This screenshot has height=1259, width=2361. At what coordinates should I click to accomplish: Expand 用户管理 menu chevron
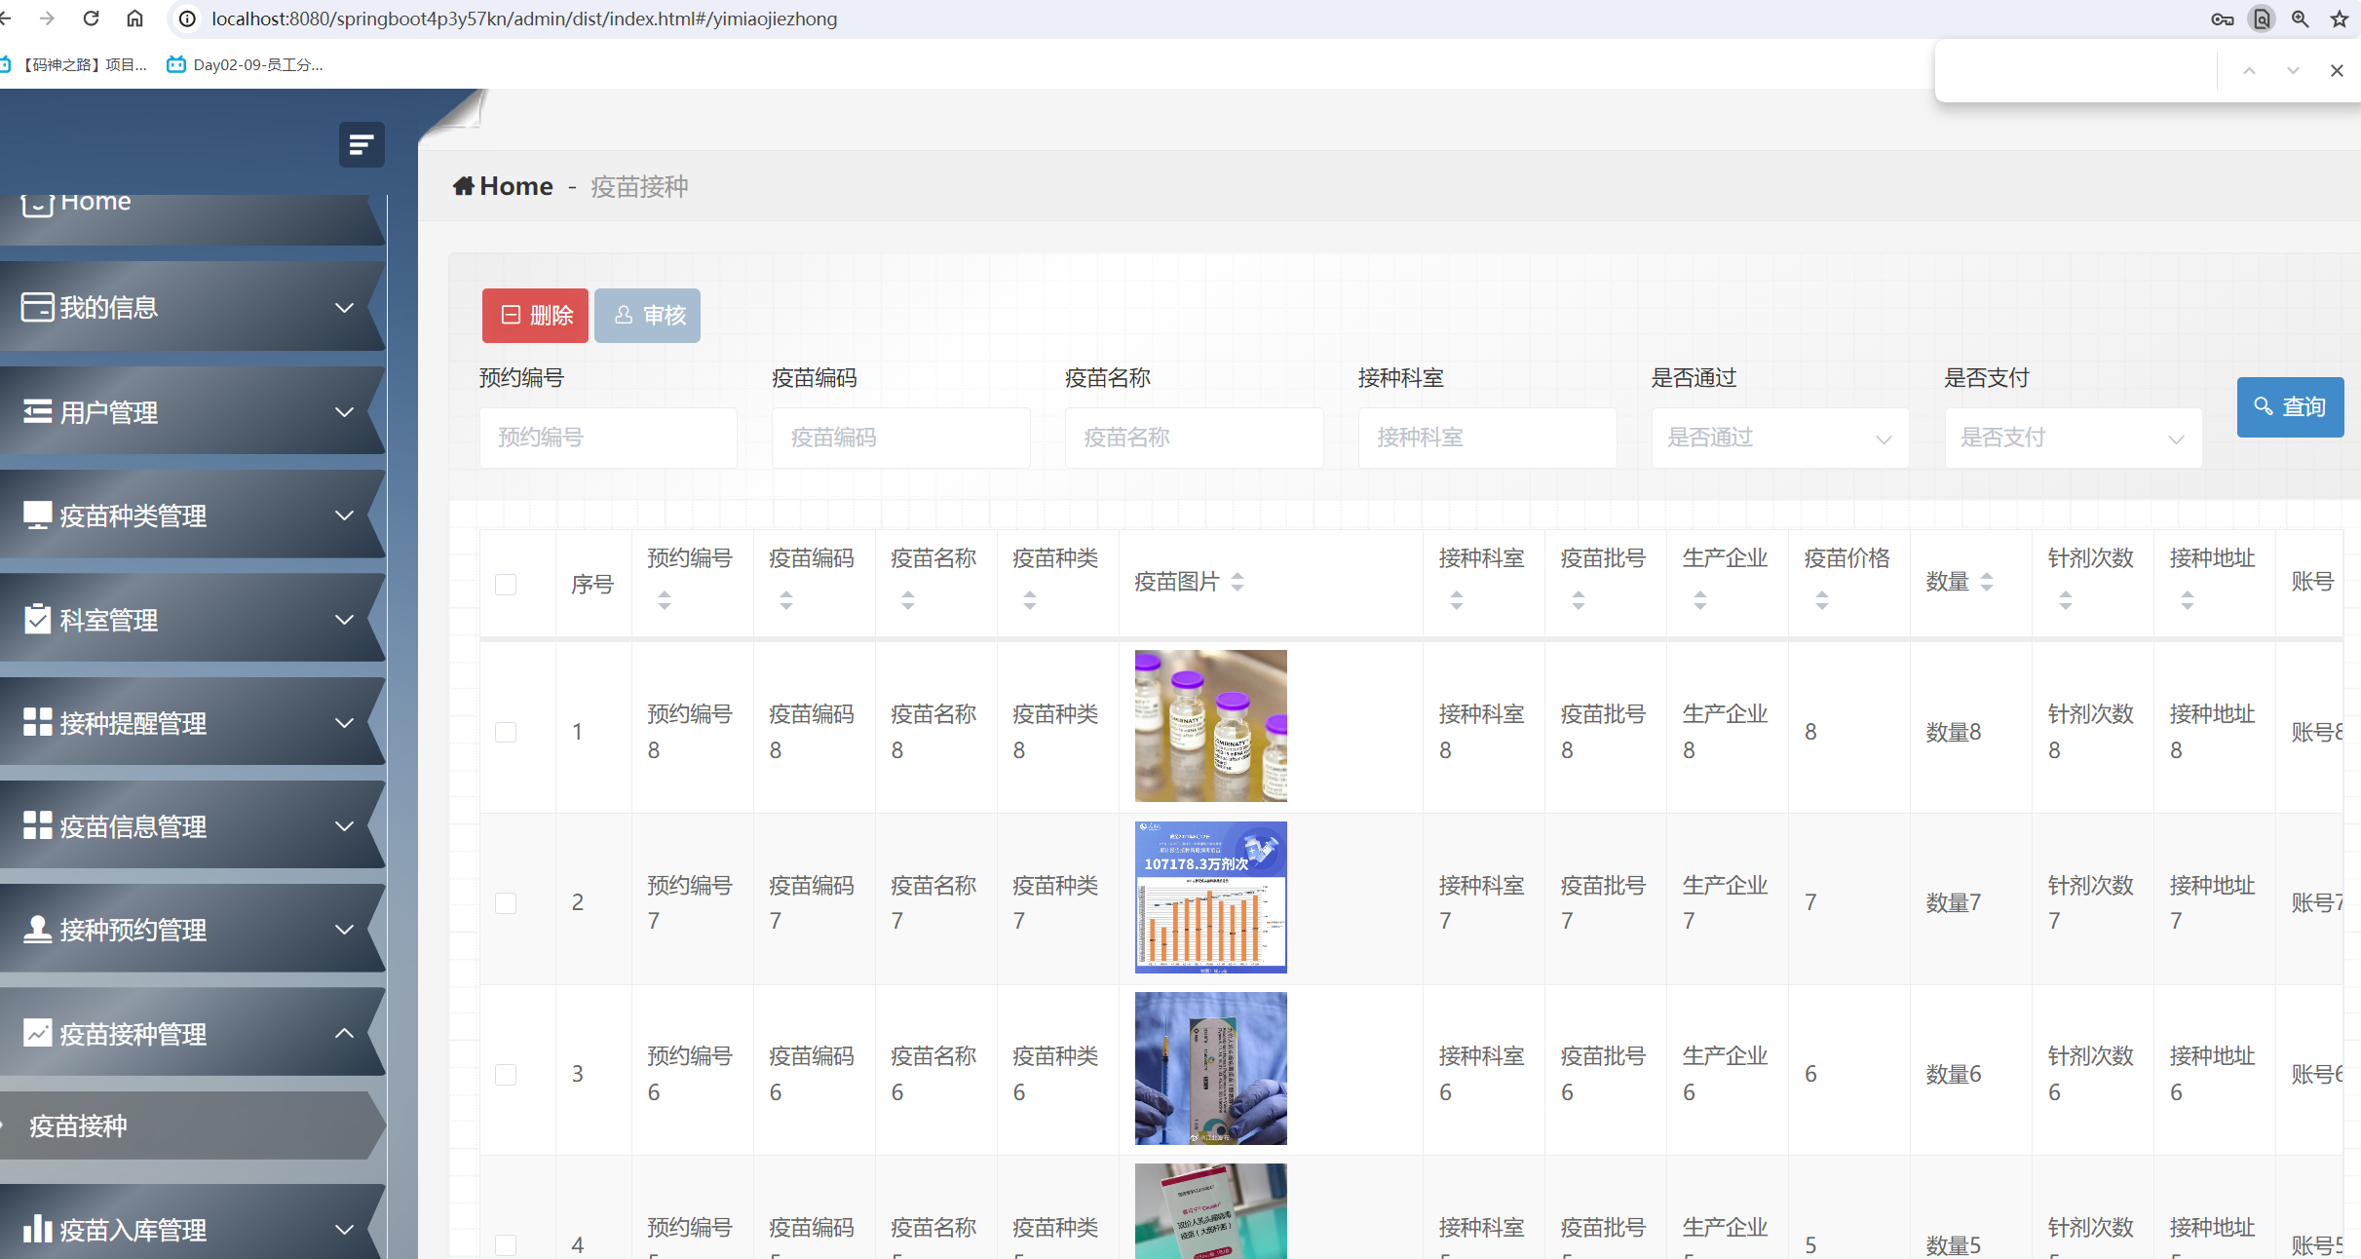coord(344,411)
